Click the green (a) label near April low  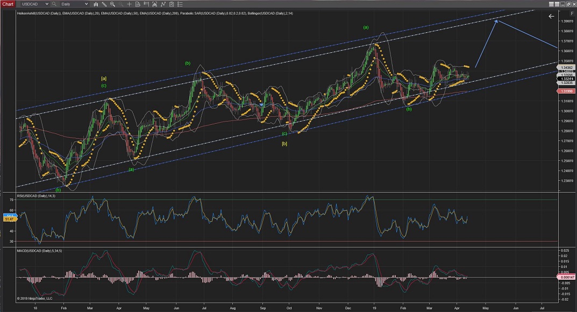[x=131, y=169]
